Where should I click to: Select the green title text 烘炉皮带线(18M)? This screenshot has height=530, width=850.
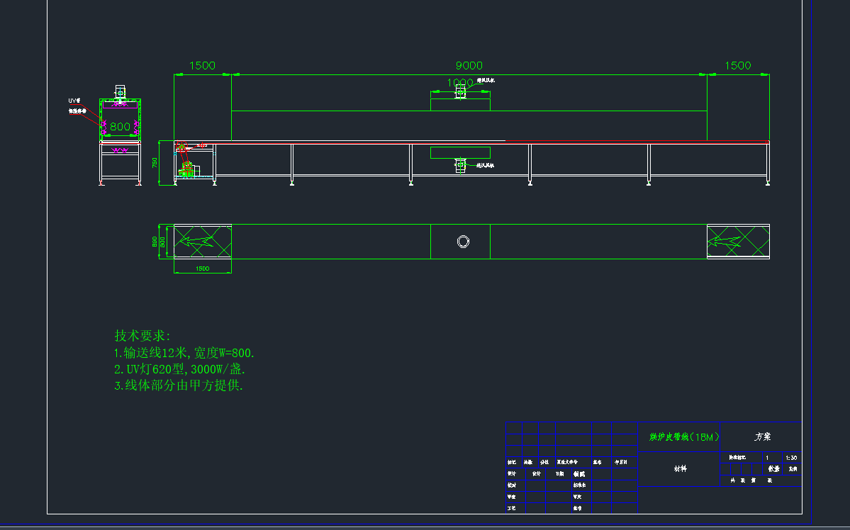point(679,437)
